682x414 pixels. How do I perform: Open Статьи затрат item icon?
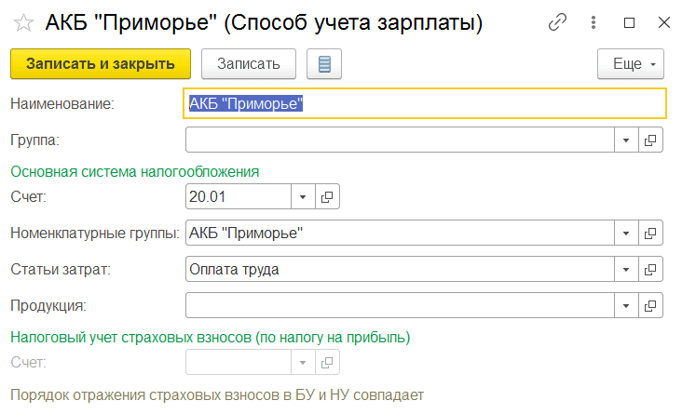pos(650,270)
